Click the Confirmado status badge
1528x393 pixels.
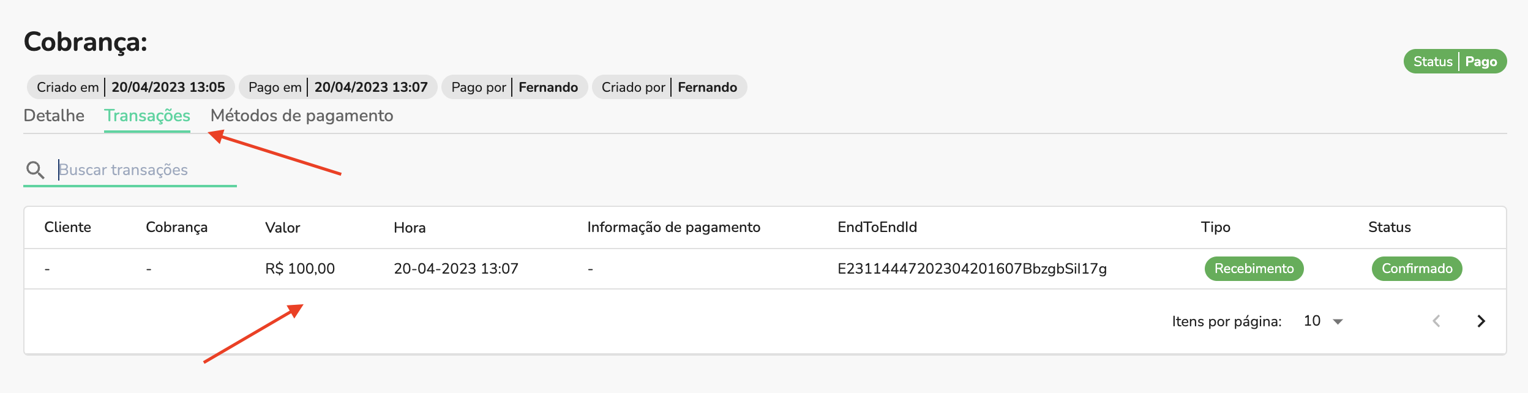(1417, 268)
